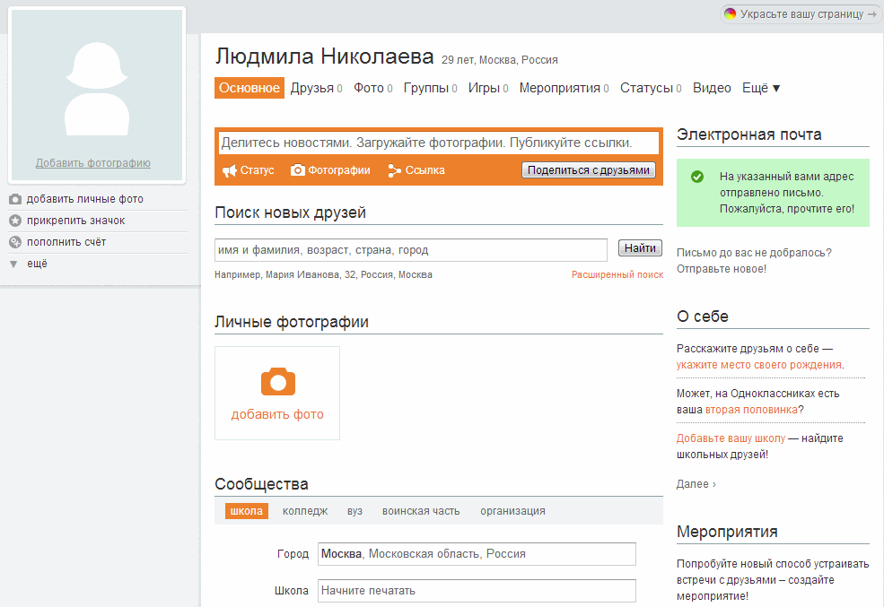Switch to the Друзья tab

(x=312, y=88)
